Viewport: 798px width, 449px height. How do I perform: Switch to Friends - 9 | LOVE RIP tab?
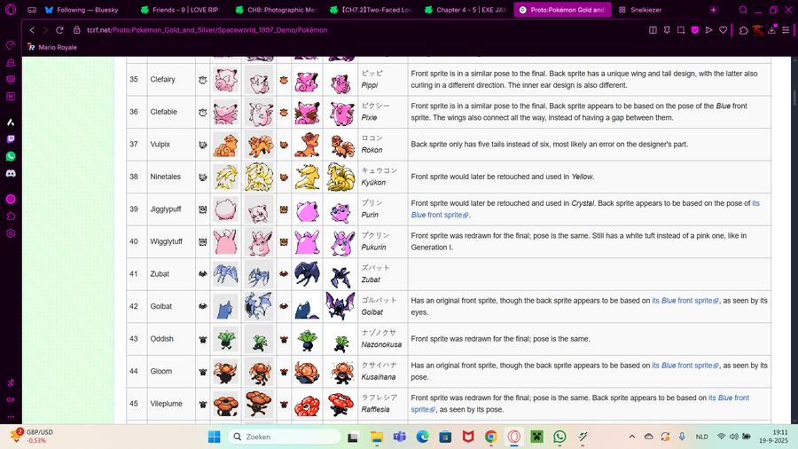[x=180, y=10]
